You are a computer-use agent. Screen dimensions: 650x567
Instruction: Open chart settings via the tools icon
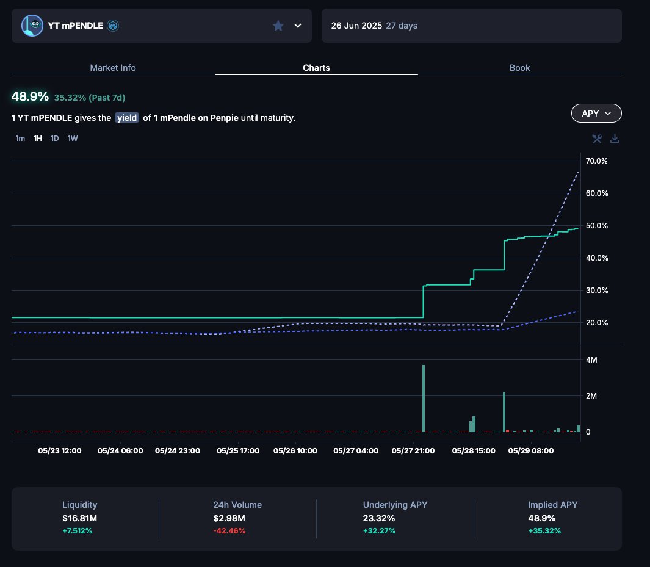pos(597,139)
